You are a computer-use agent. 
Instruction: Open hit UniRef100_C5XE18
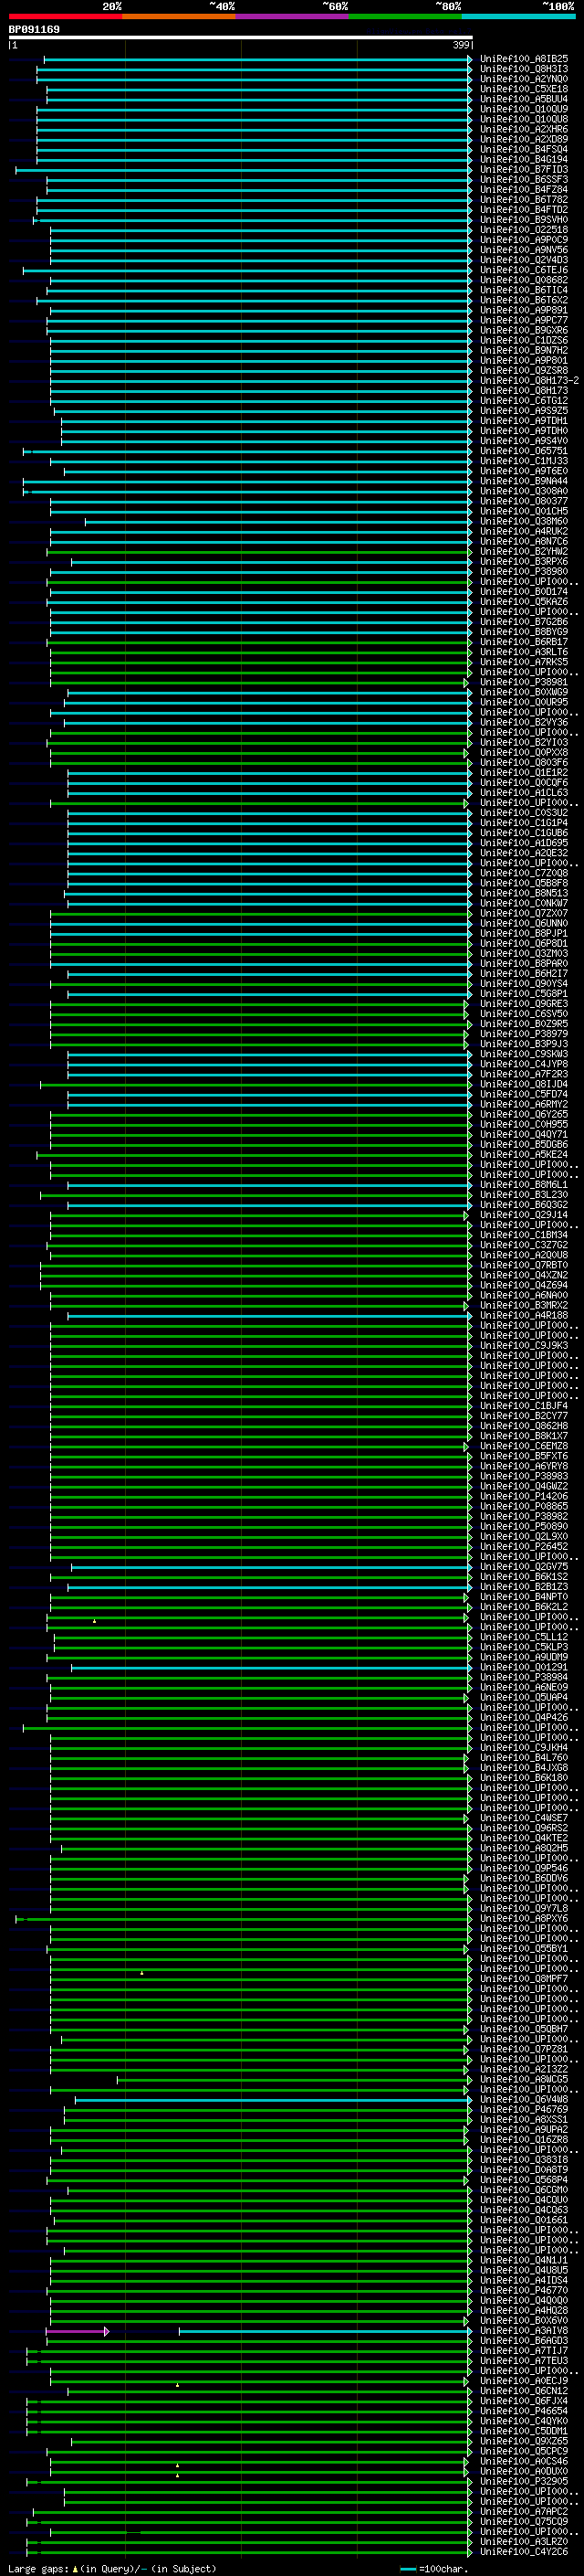tap(524, 89)
